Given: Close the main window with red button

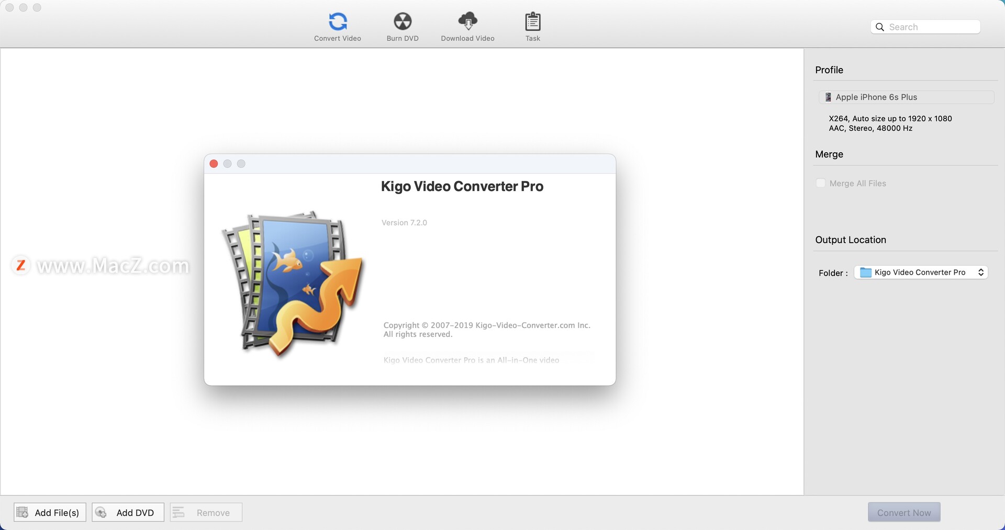Looking at the screenshot, I should coord(9,7).
